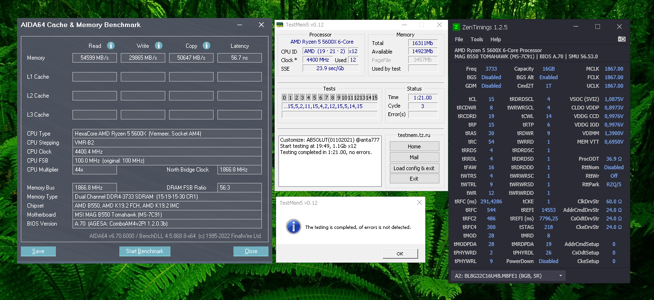Click the Save button in AIDA64
Viewport: 654px width, 300px height.
38,251
